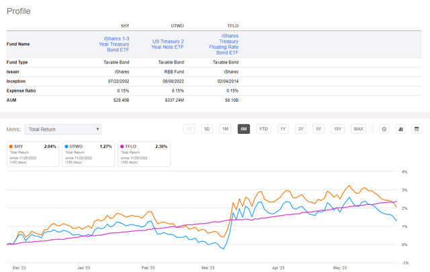
Task: Open iShares 1-3 Year Treasury Bond ETF link
Action: pyautogui.click(x=114, y=44)
